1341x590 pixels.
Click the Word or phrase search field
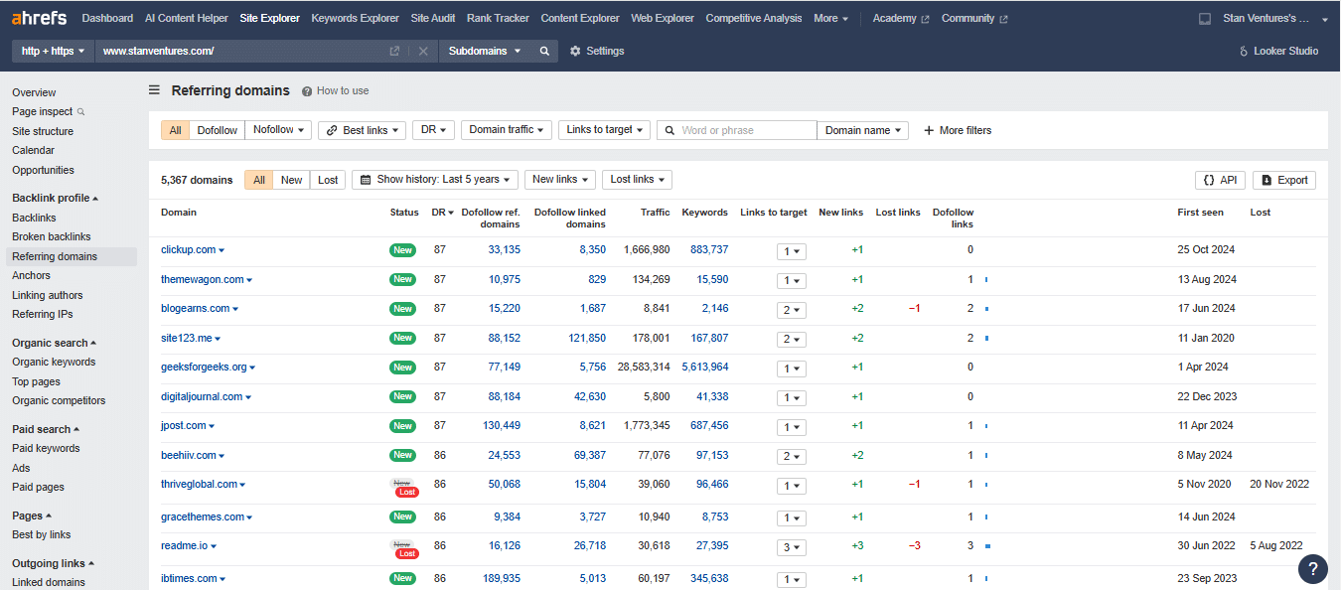(x=747, y=130)
